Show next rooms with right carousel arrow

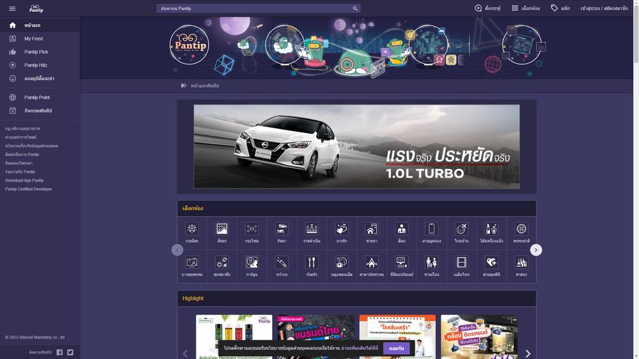point(536,250)
